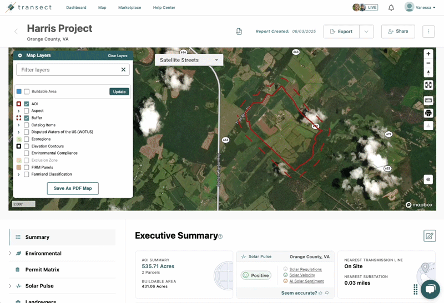Click the Save As PDF Map button
The image size is (444, 303).
73,188
